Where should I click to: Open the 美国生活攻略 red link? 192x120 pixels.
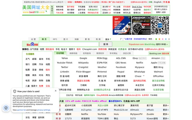[x=83, y=81]
